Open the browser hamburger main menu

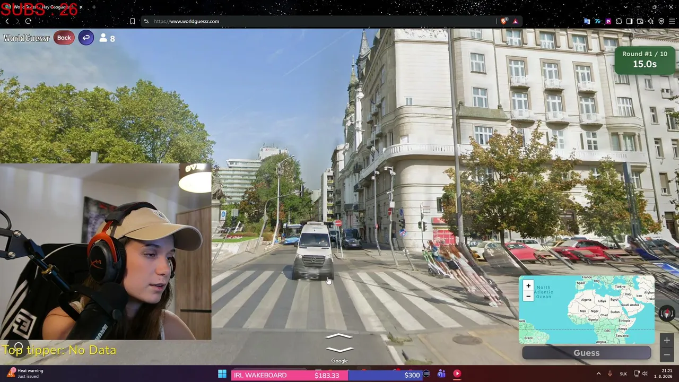(x=672, y=21)
